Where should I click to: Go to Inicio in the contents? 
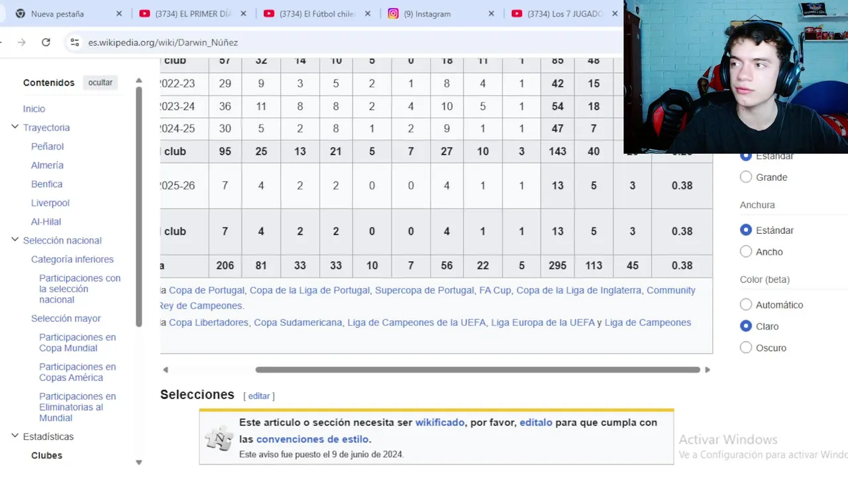pyautogui.click(x=34, y=109)
